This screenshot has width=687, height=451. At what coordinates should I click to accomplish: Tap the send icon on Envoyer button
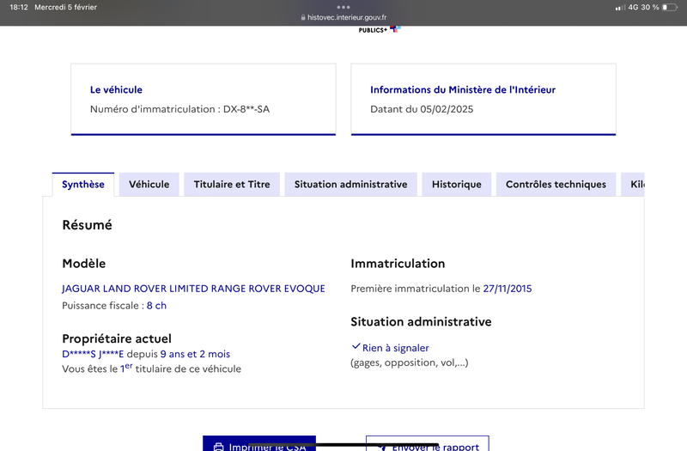[x=381, y=448]
